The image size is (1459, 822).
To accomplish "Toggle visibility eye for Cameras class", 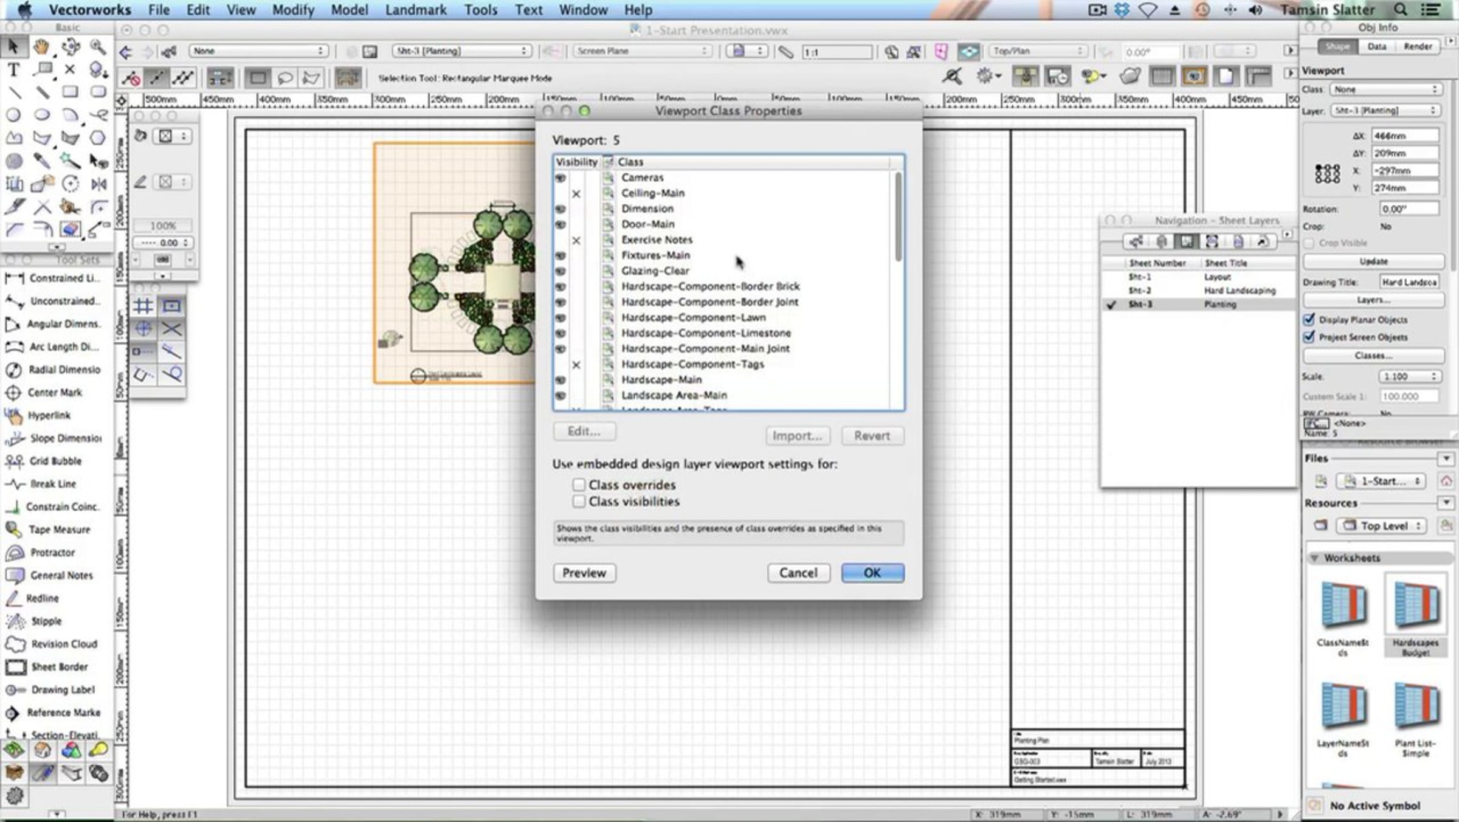I will tap(560, 178).
